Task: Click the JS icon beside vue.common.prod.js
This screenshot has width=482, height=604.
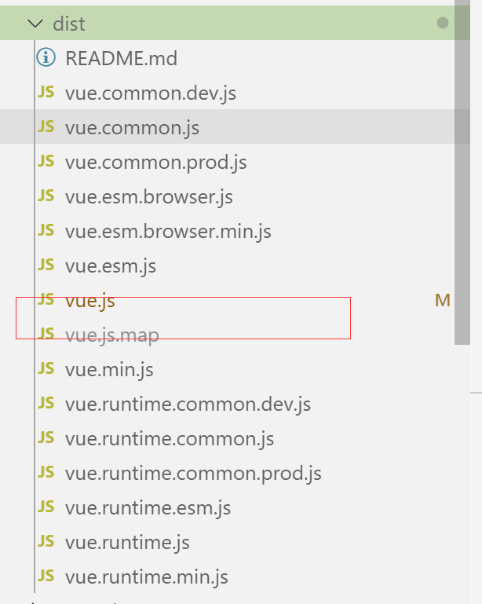Action: (46, 162)
